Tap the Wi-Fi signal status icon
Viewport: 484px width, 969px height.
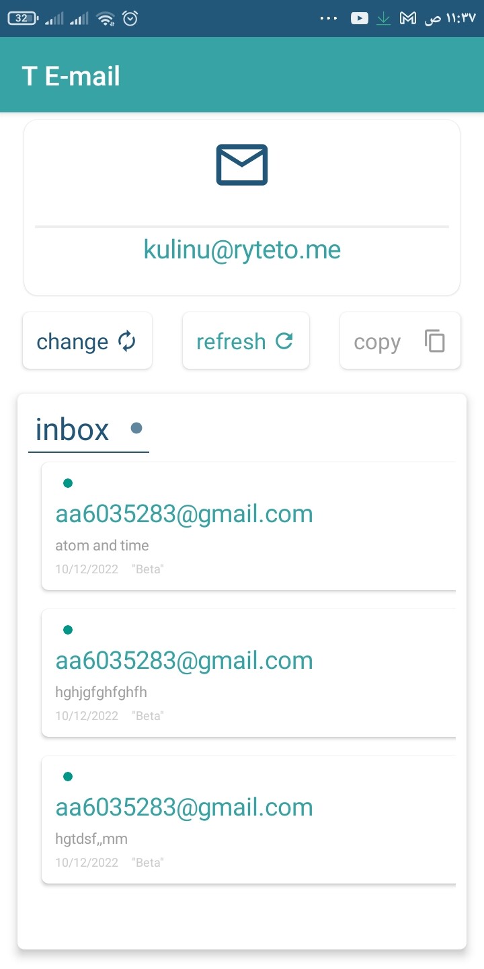point(106,19)
